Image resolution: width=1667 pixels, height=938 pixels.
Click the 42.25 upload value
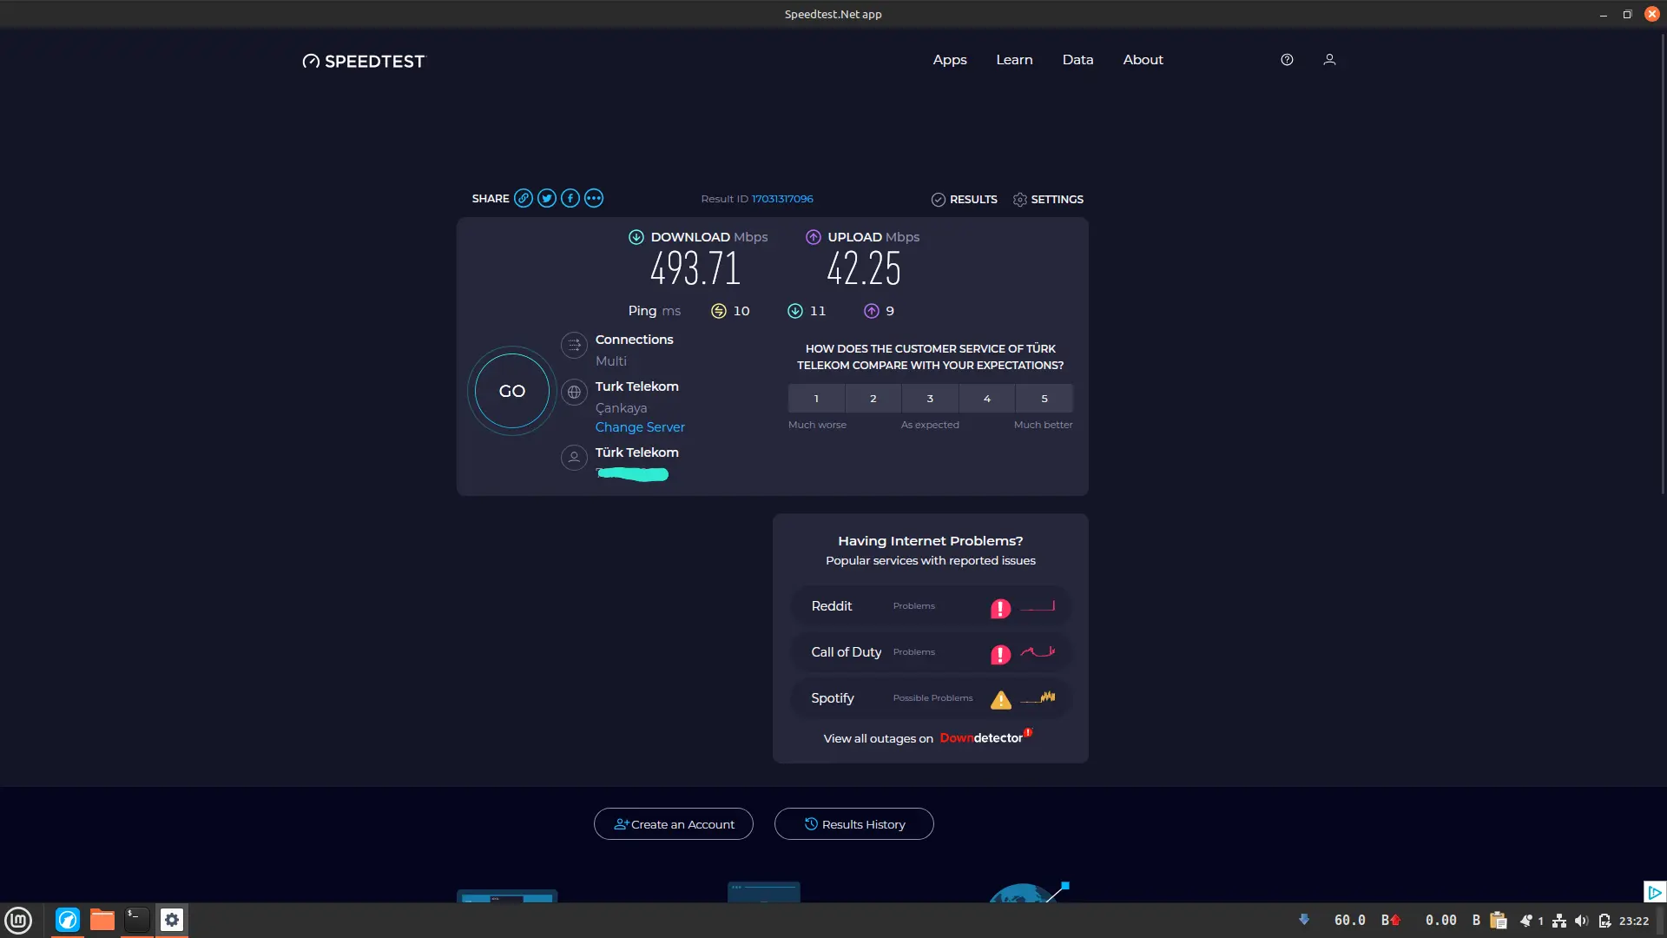pyautogui.click(x=864, y=268)
